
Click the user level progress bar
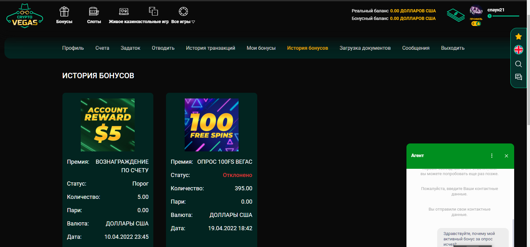[506, 16]
